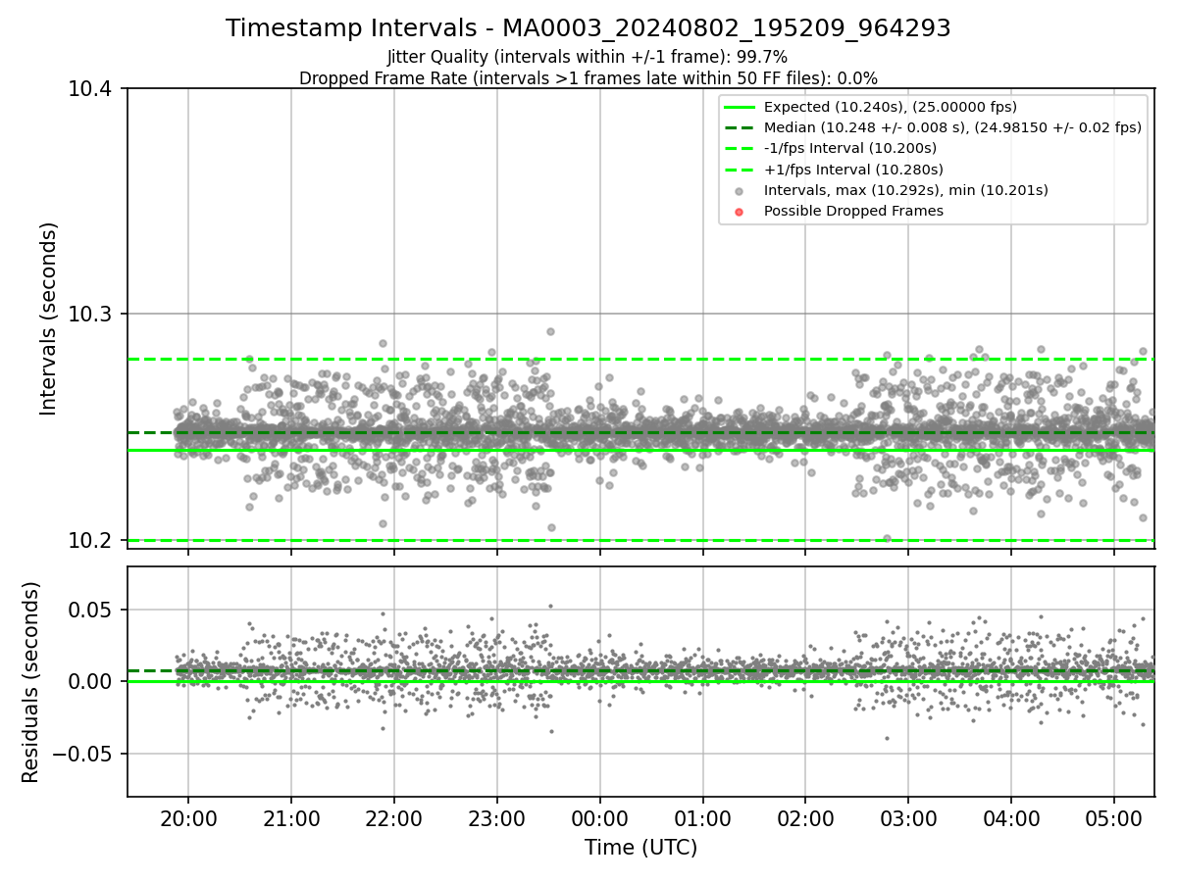Image resolution: width=1177 pixels, height=882 pixels.
Task: Click the plot title 'Timestamp Intervals - MA0003_20240802_195209_964293'
Action: point(588,28)
